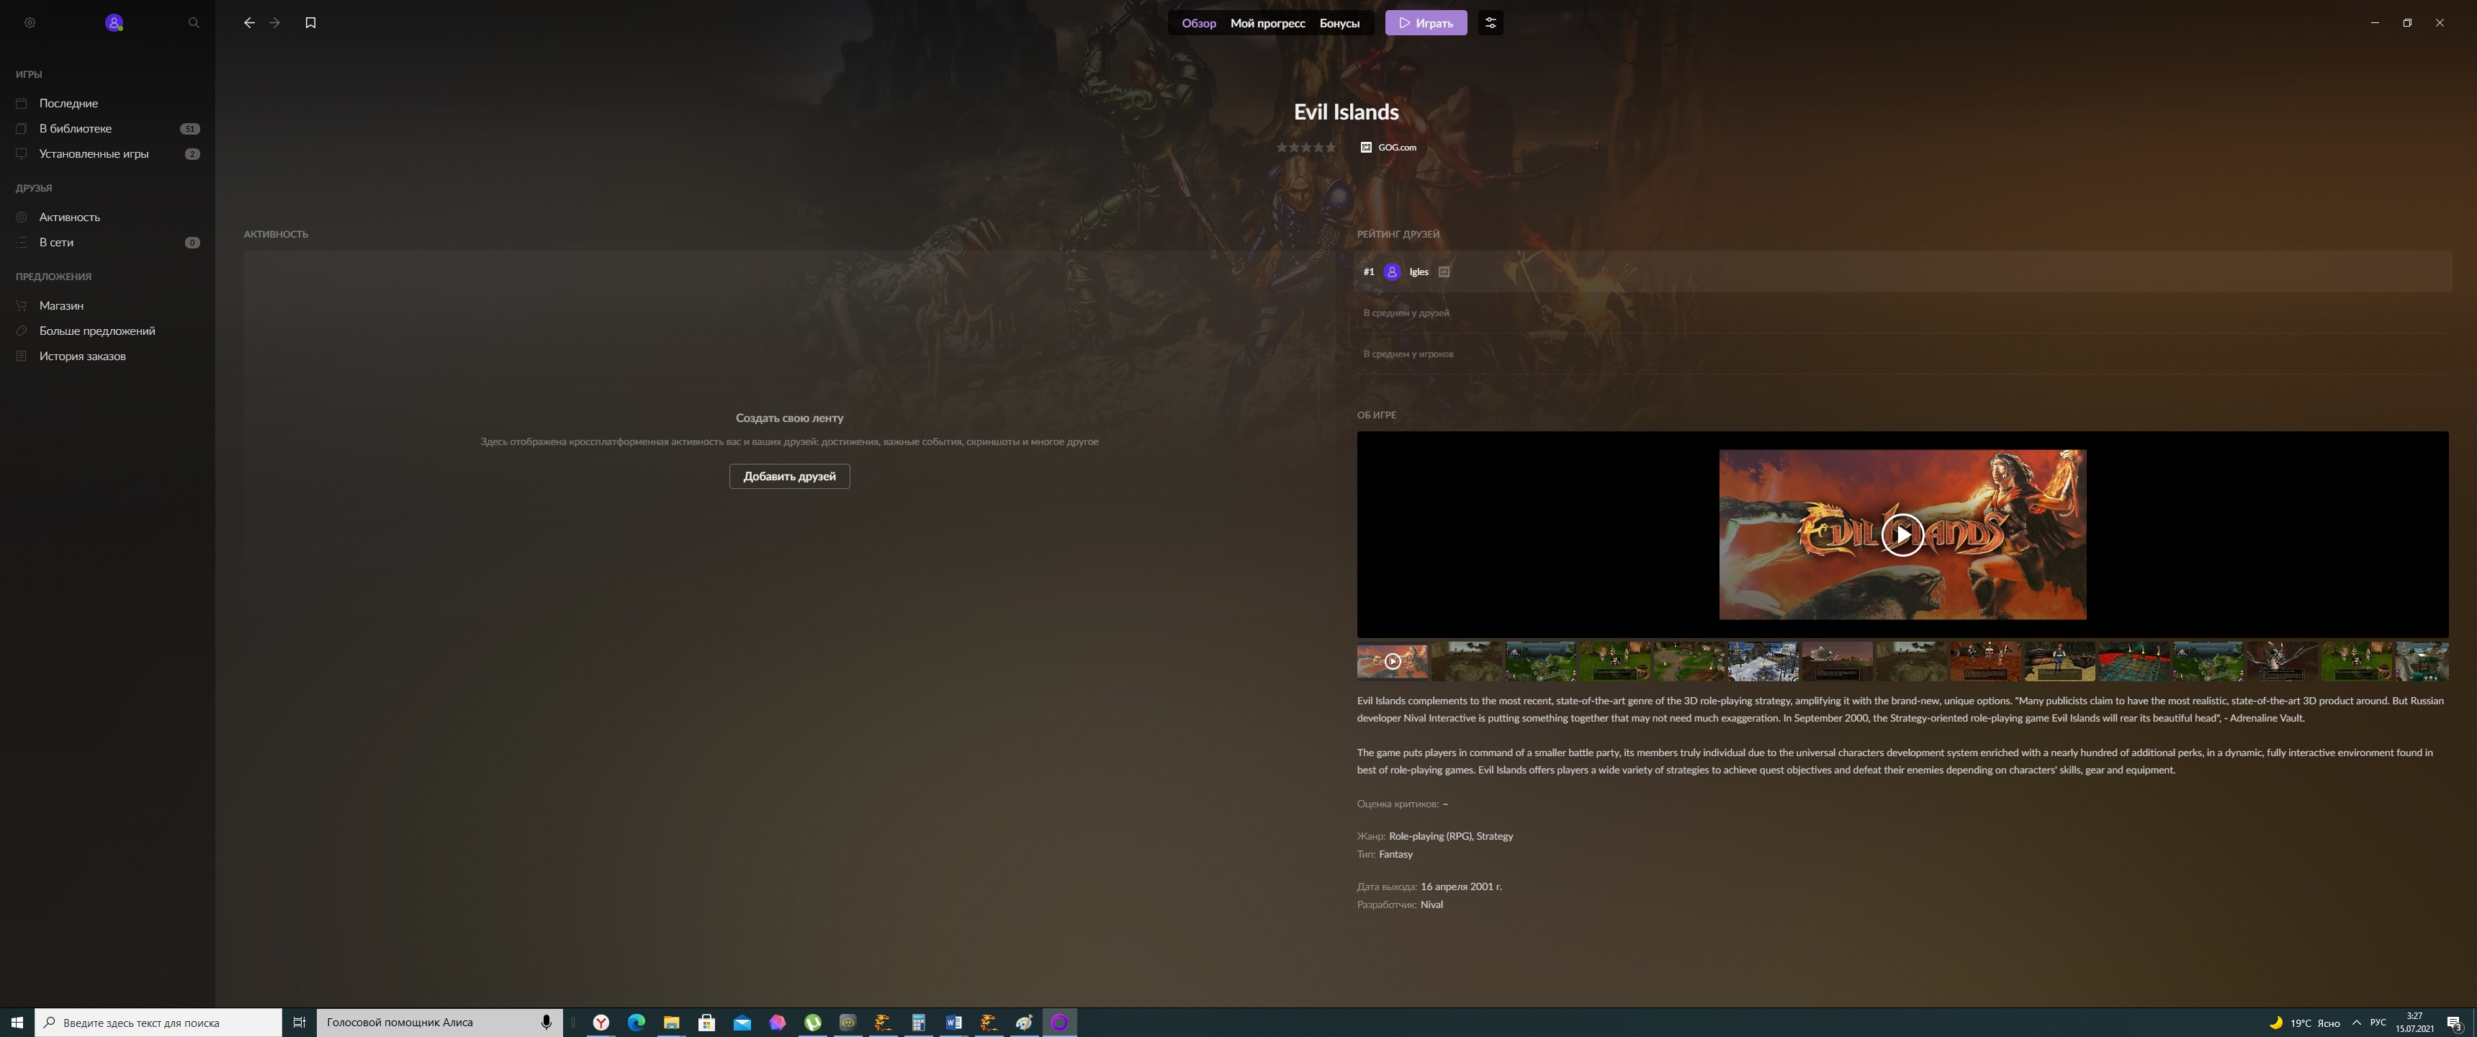Go forward with the right arrow
Viewport: 2477px width, 1037px height.
[275, 23]
